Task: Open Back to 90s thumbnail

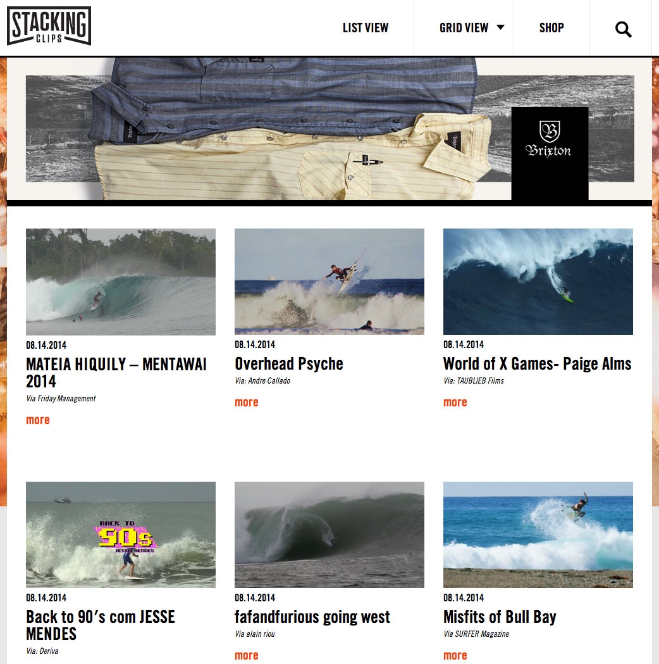Action: coord(121,535)
